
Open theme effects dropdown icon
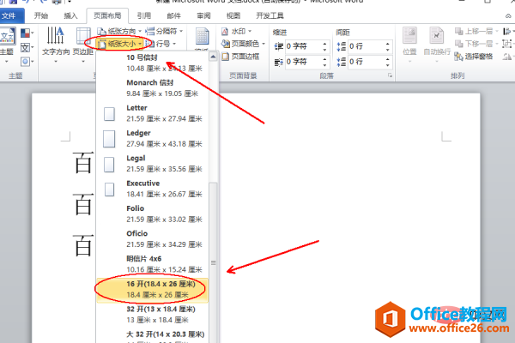click(x=27, y=62)
